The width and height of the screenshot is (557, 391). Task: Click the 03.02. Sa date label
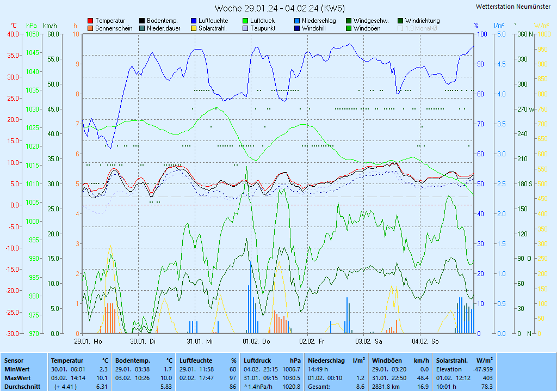click(x=369, y=341)
